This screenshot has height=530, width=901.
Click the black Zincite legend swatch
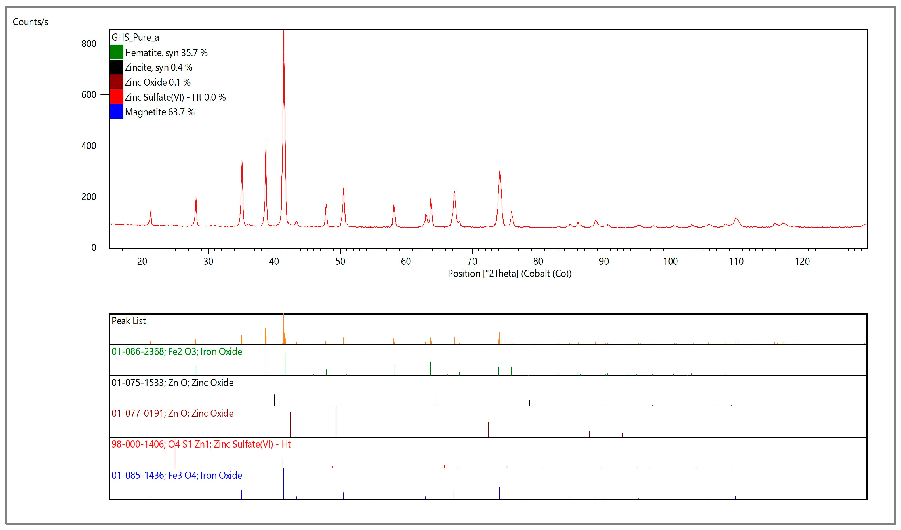117,67
